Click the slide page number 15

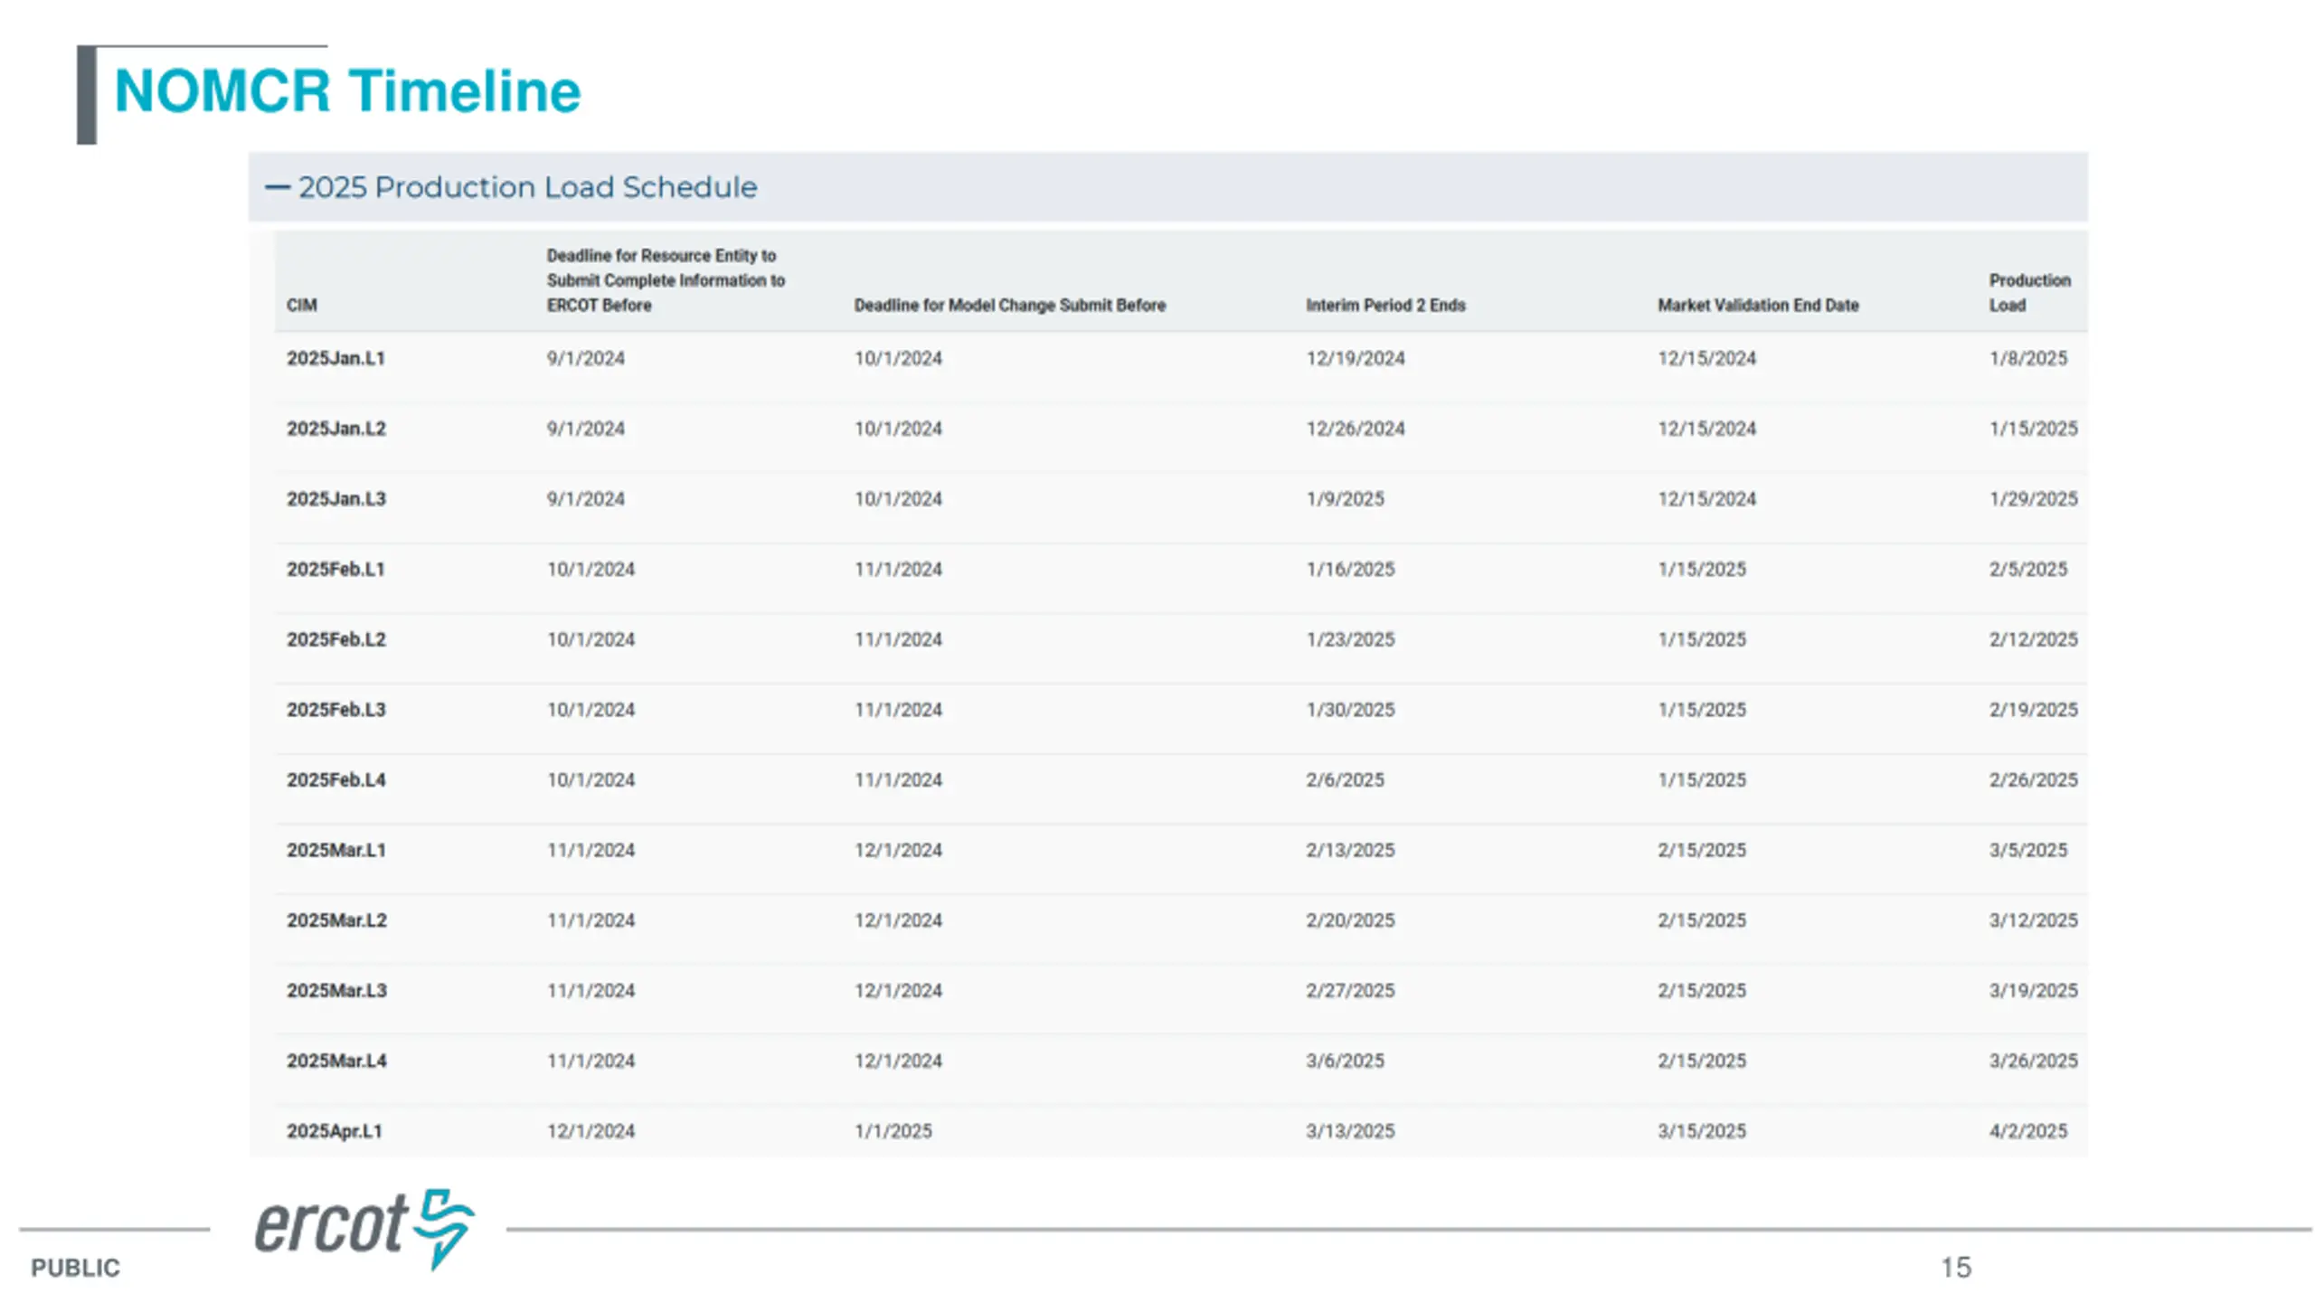tap(1955, 1268)
